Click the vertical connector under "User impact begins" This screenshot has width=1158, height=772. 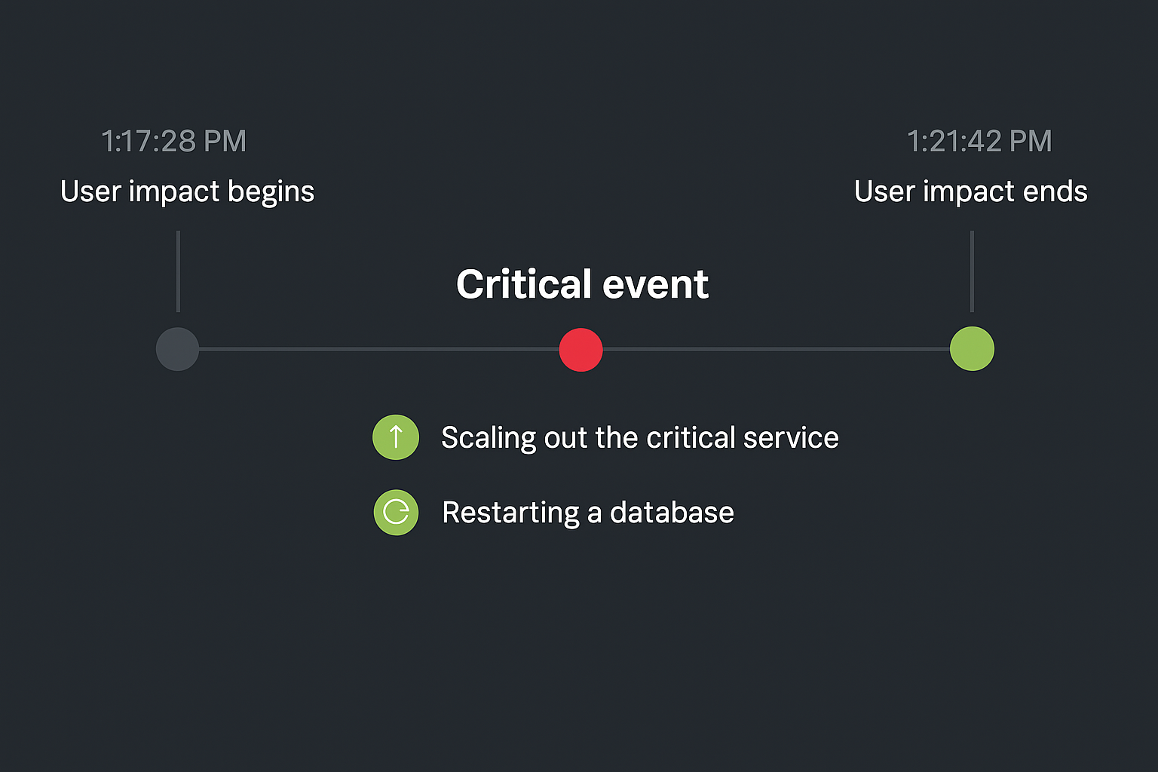[x=178, y=271]
